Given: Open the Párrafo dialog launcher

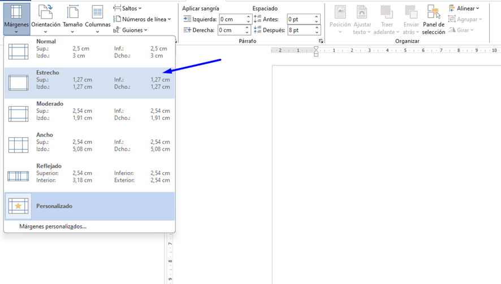Looking at the screenshot, I should point(321,41).
